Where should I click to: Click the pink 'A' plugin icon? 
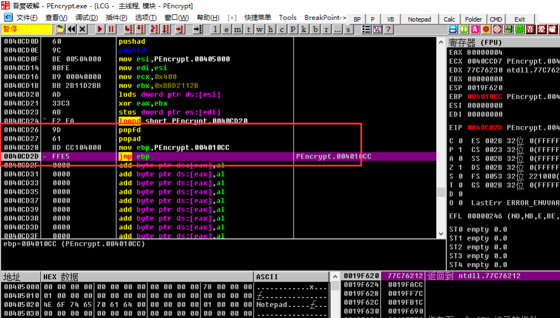pyautogui.click(x=475, y=29)
